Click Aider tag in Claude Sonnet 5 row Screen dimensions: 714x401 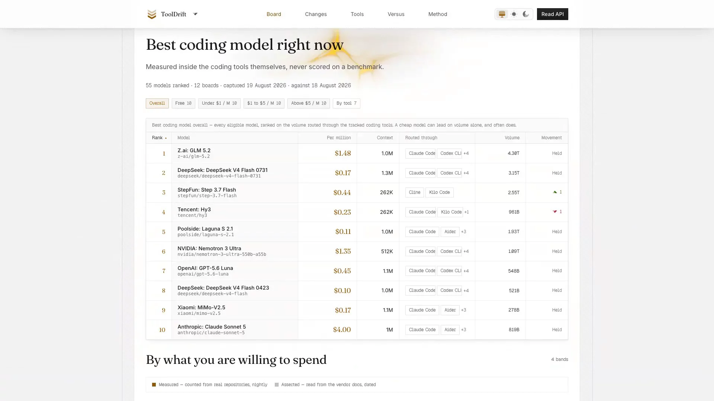(450, 330)
